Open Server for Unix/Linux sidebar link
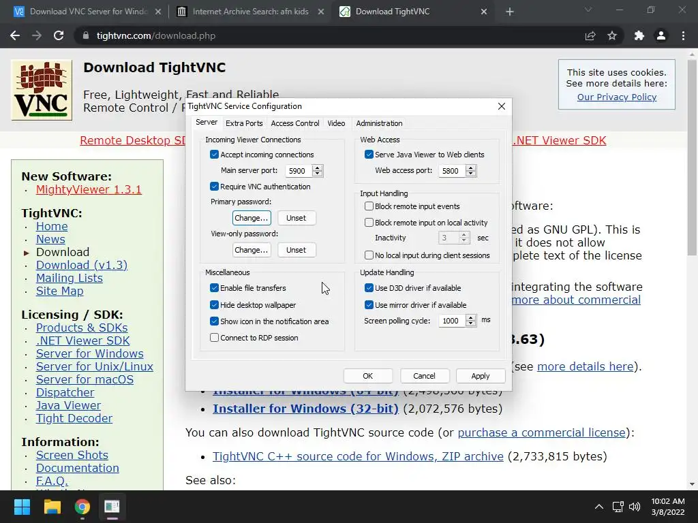Viewport: 698px width, 523px height. pos(94,366)
